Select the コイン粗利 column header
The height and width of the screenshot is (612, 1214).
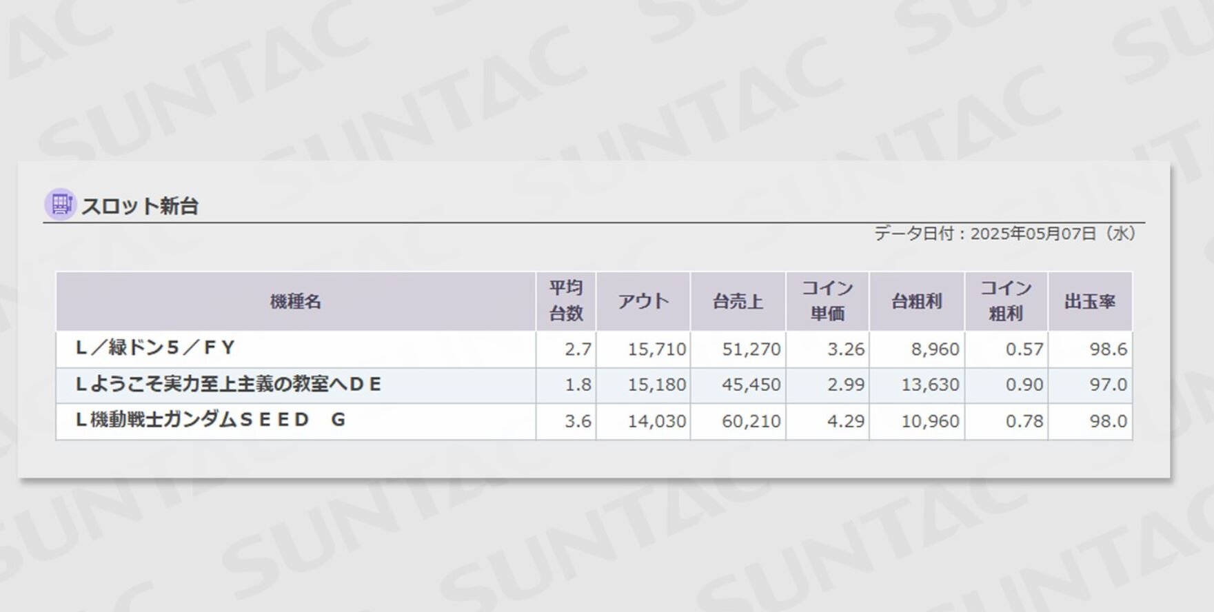pos(1006,301)
